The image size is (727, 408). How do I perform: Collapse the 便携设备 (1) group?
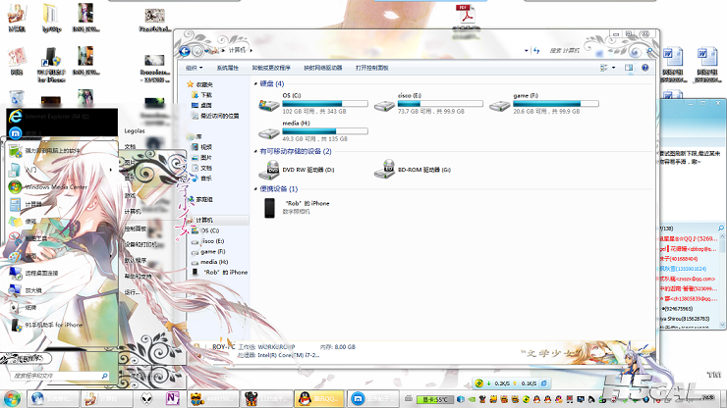255,189
